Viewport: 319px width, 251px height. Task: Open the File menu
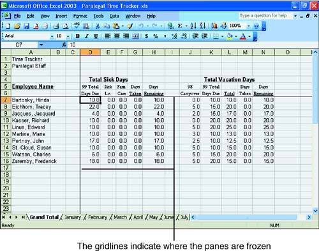17,16
